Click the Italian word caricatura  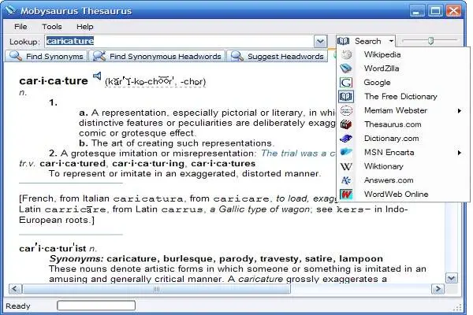point(148,199)
